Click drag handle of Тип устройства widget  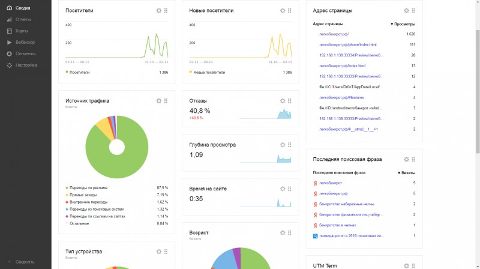point(166,251)
